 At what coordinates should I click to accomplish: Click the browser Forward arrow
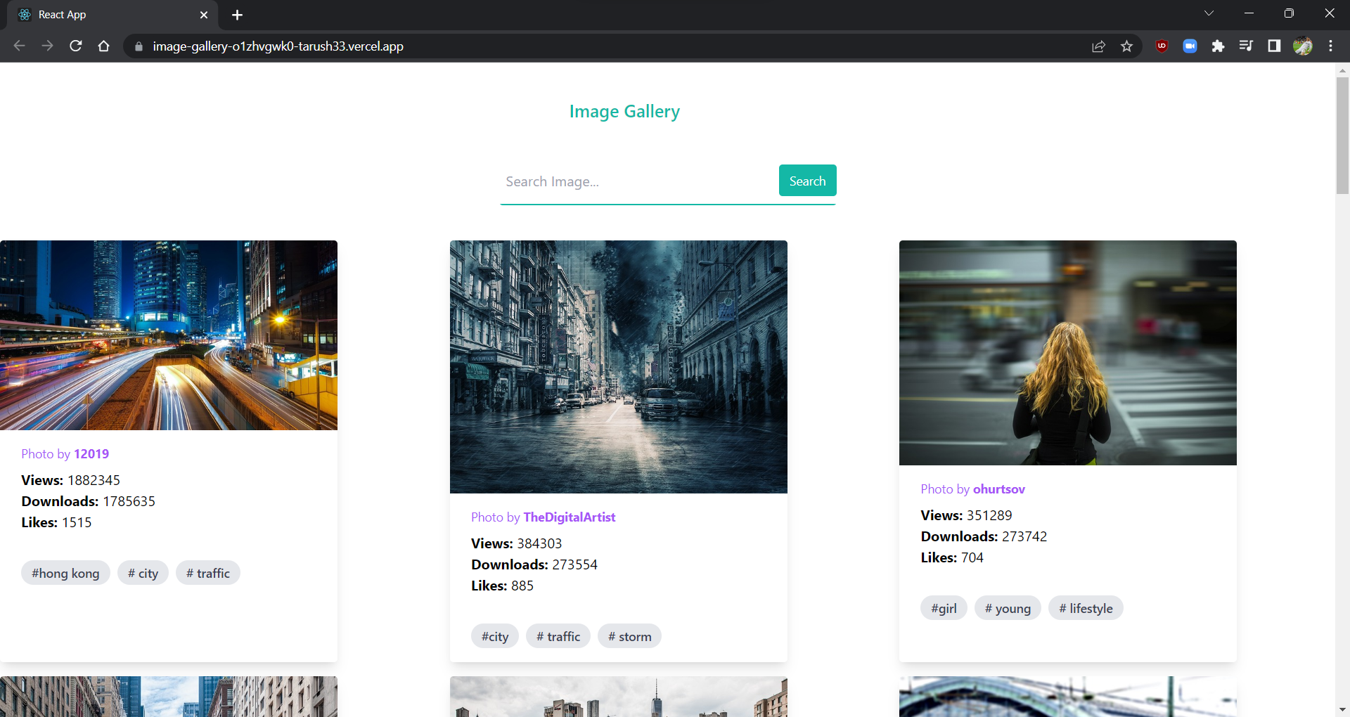(47, 46)
